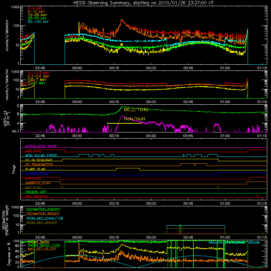Click the NaN/NaN annotation in GOES panel
Viewport: 271px width, 271px height.
point(134,119)
